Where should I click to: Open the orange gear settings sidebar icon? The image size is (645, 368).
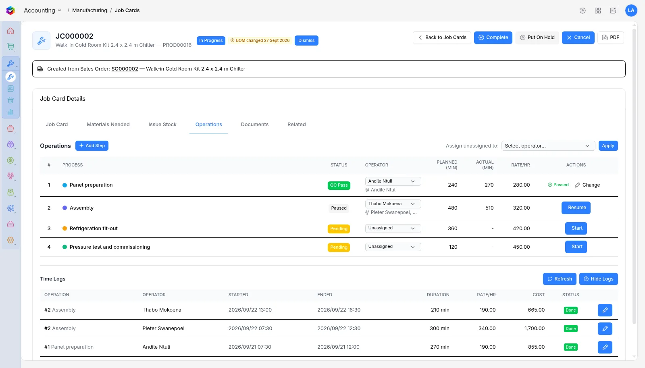(x=10, y=240)
